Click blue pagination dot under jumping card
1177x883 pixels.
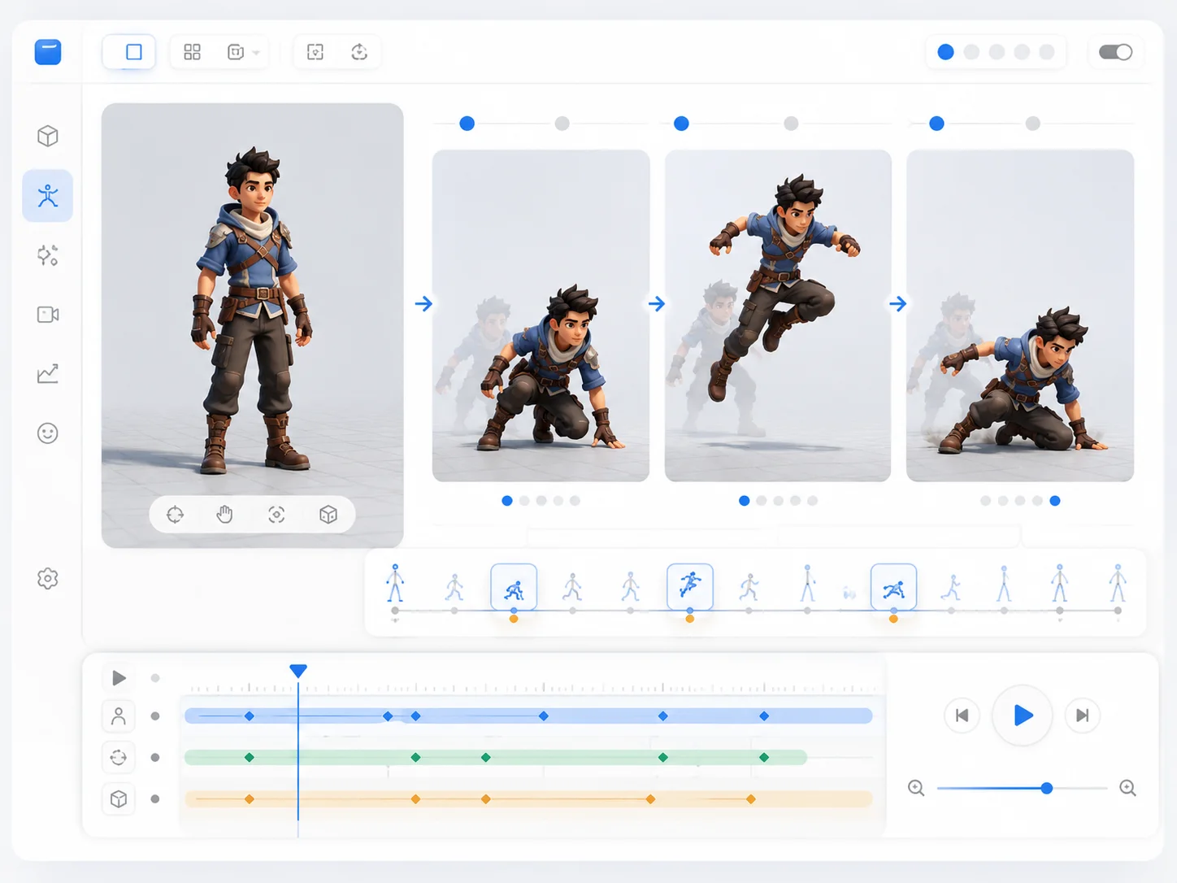tap(744, 501)
